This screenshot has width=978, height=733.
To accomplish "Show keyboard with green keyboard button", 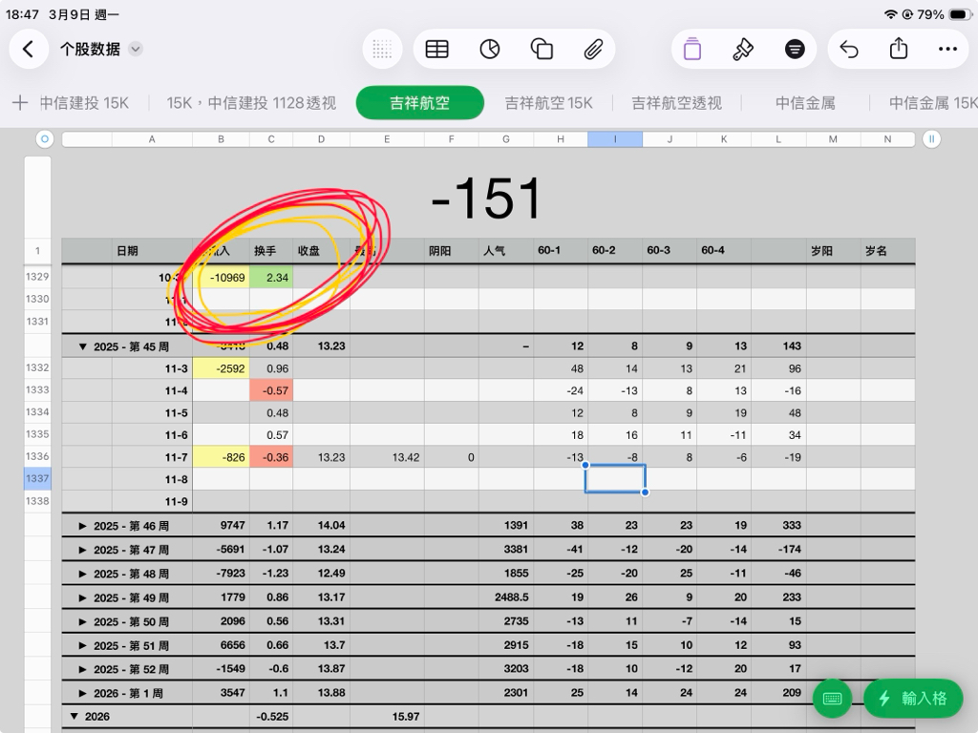I will pyautogui.click(x=832, y=699).
